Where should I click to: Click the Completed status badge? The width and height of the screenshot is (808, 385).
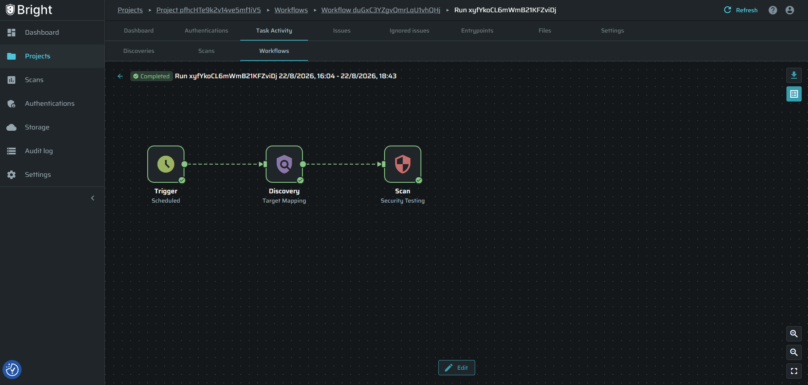(x=151, y=76)
